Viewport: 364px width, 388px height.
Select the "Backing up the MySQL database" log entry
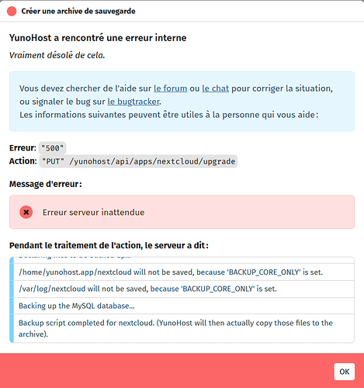182,306
